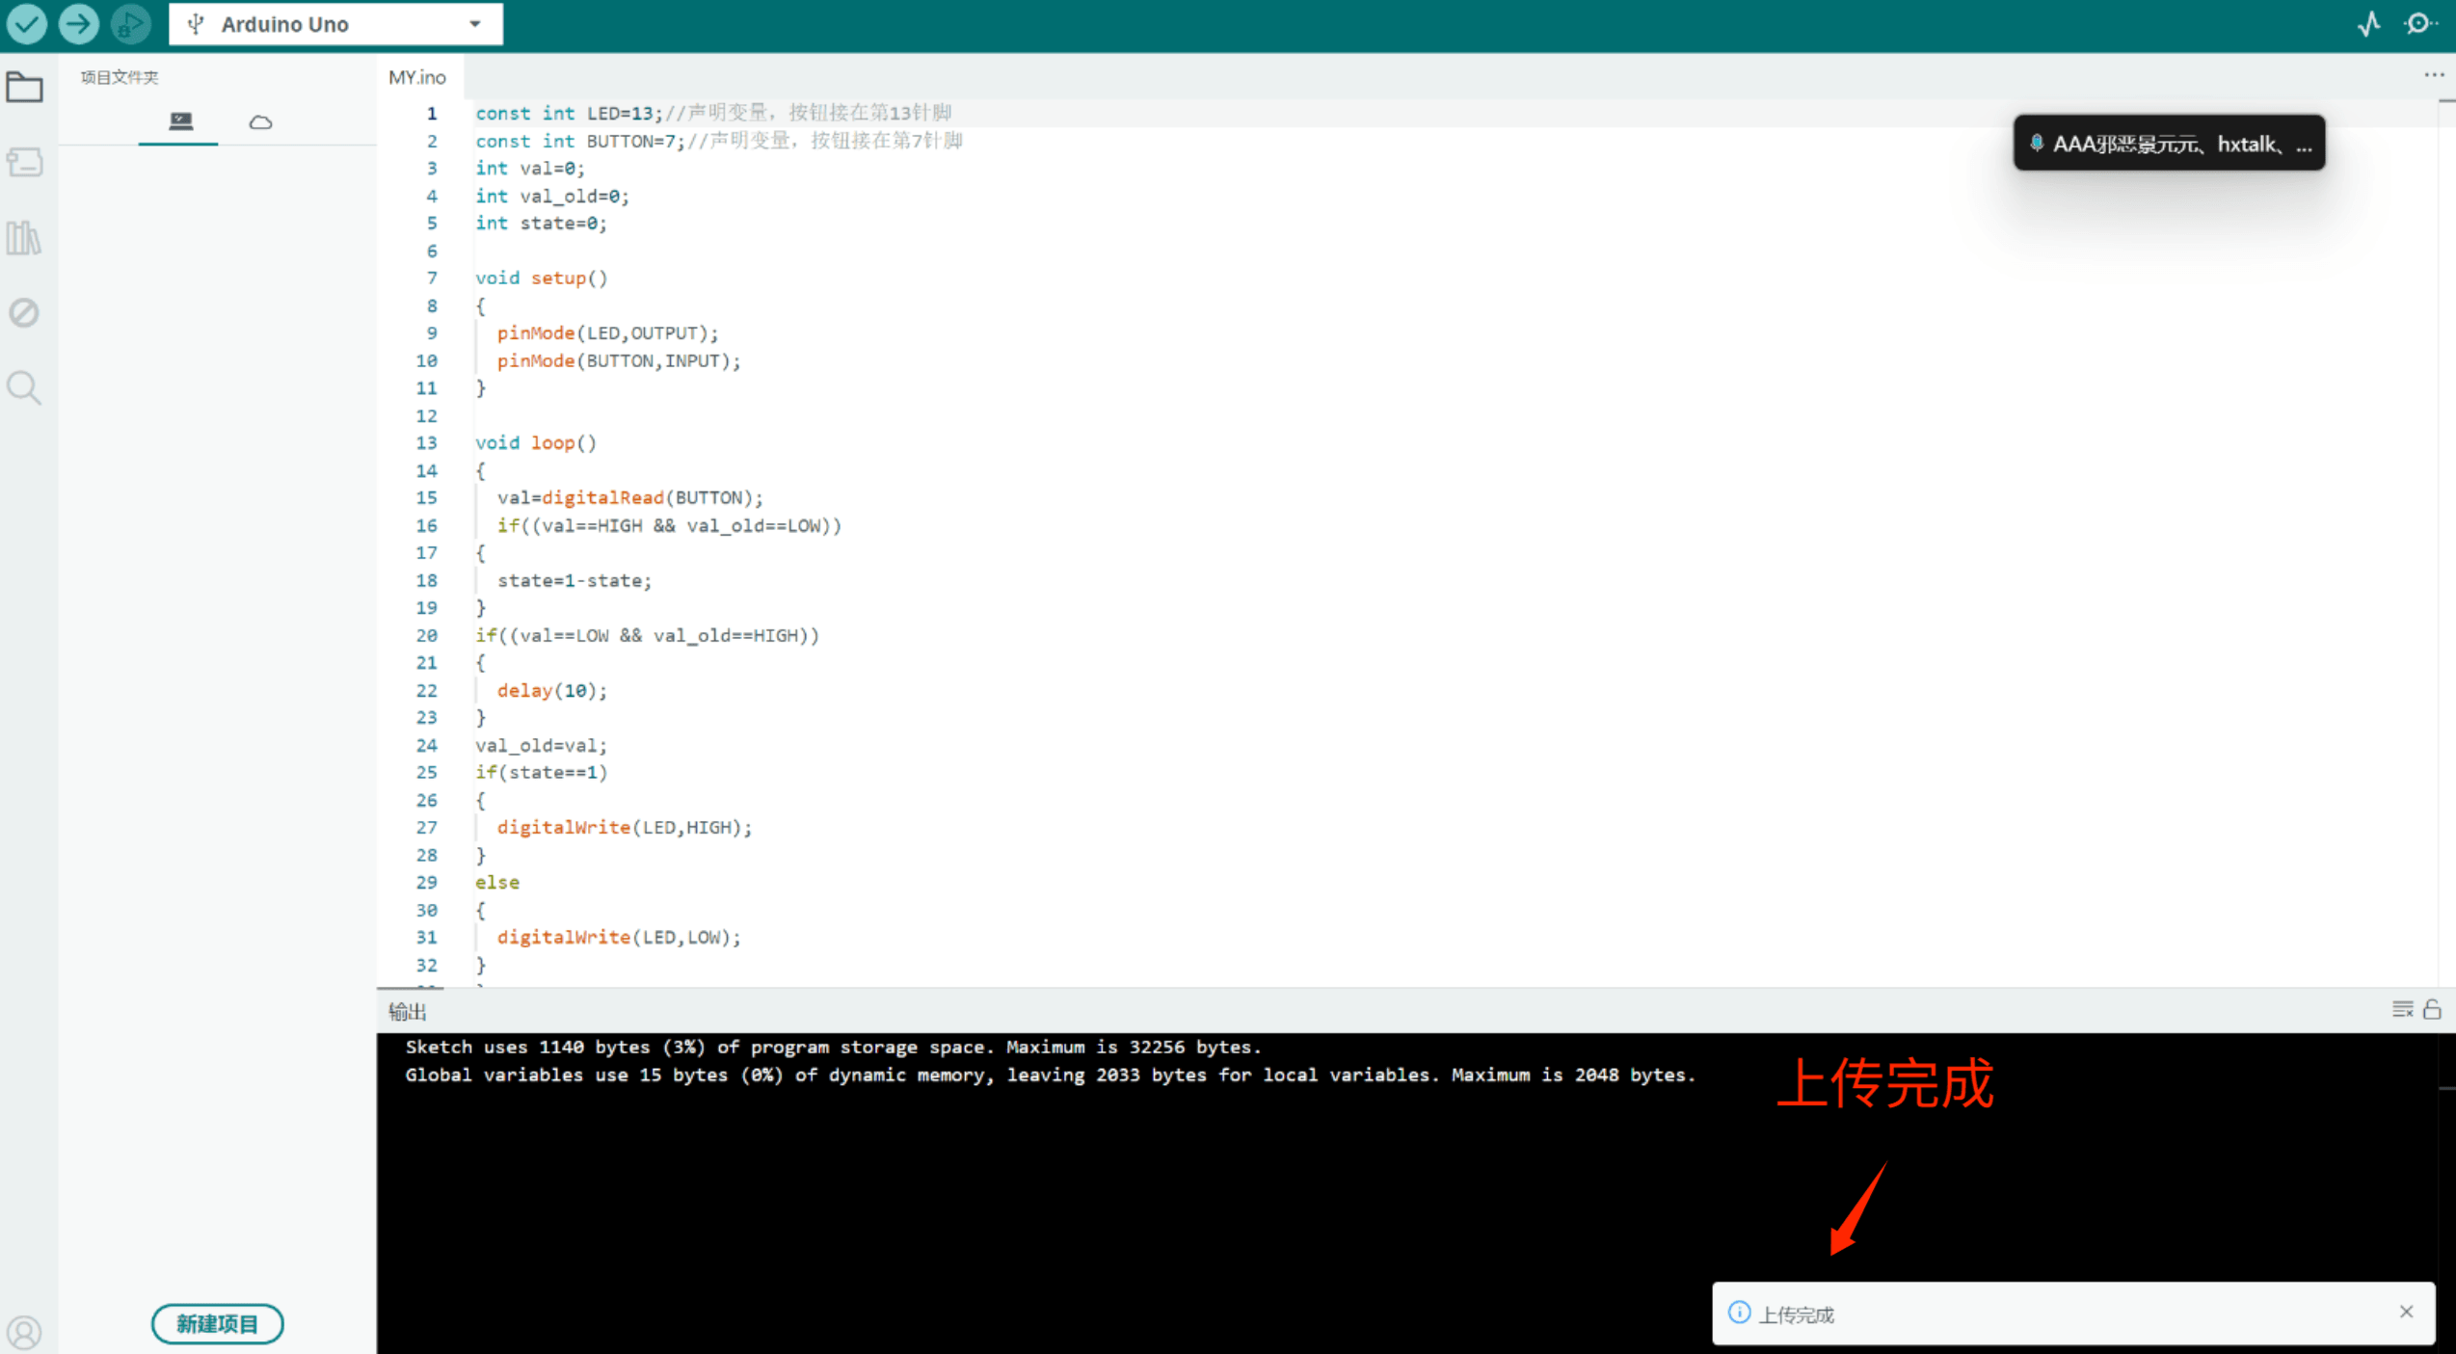The width and height of the screenshot is (2456, 1354).
Task: Open the editor three-dots more menu
Action: point(2433,75)
